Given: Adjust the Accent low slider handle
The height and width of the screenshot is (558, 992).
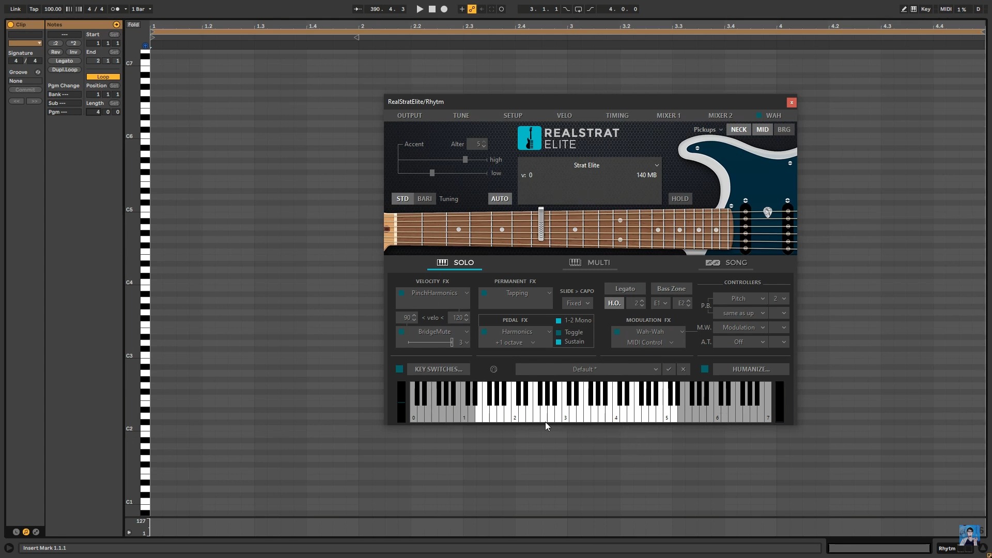Looking at the screenshot, I should click(432, 173).
